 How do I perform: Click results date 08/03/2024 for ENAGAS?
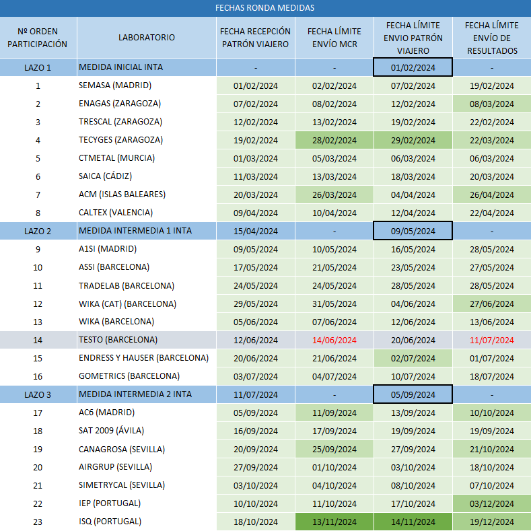[492, 104]
